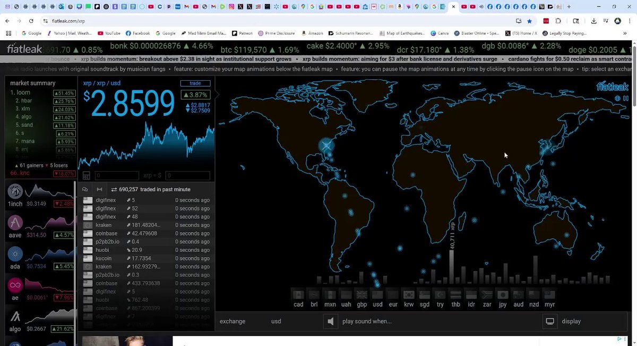Image resolution: width=637 pixels, height=346 pixels.
Task: Click the btc $119,570 ticker entry
Action: tap(261, 49)
